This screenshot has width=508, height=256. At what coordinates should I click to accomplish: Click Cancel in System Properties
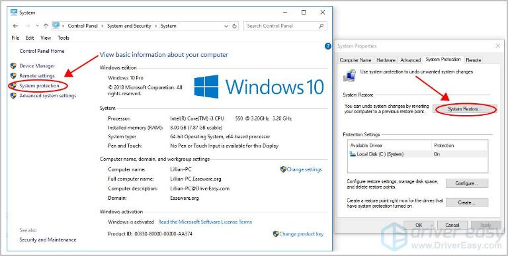452,225
